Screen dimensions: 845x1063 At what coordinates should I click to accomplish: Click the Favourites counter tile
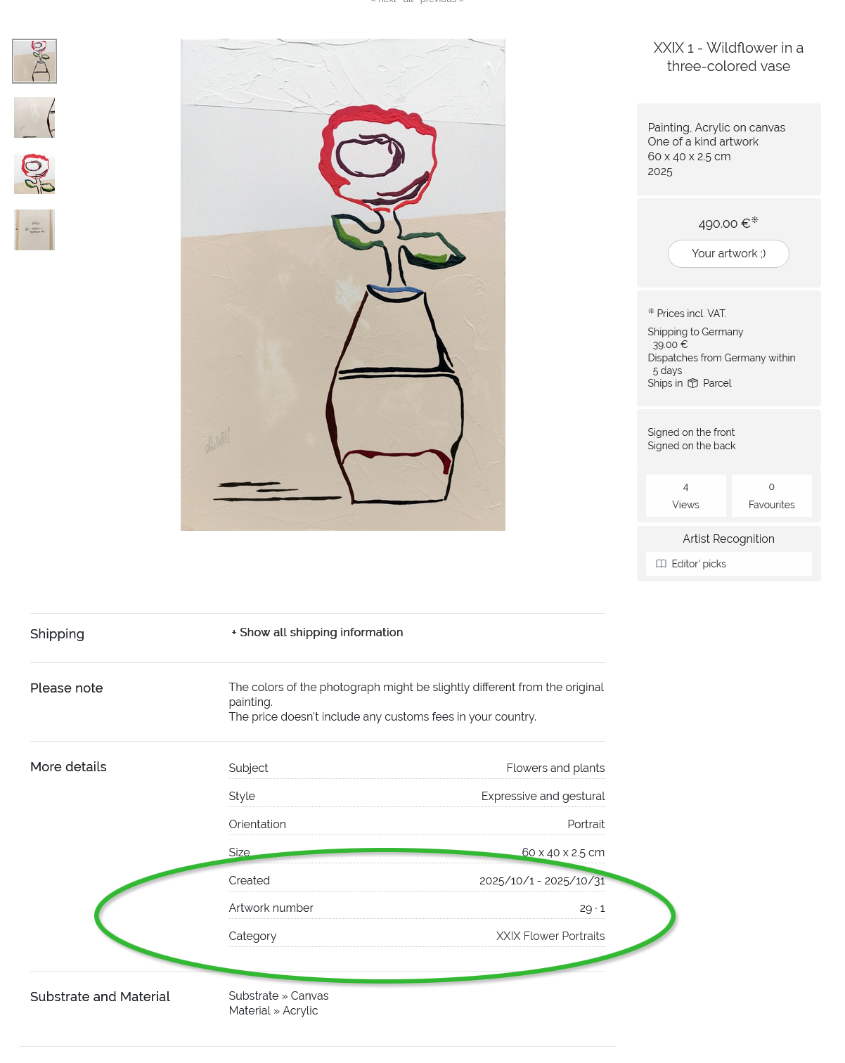tap(771, 496)
